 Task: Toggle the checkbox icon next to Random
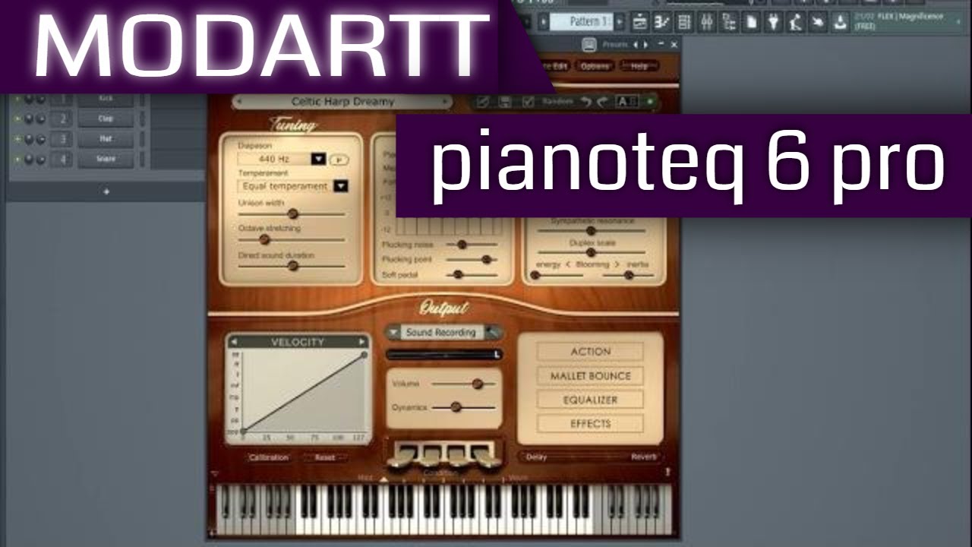(x=529, y=102)
